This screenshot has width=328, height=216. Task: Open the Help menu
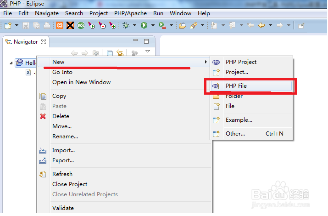pos(204,13)
